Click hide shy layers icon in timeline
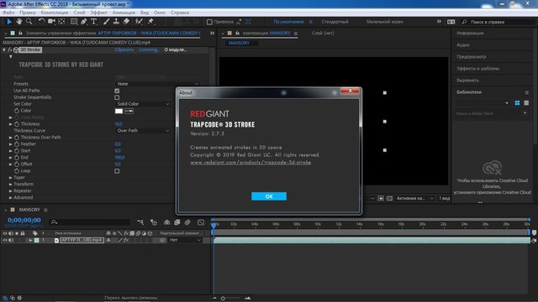Image resolution: width=538 pixels, height=302 pixels. point(166,222)
